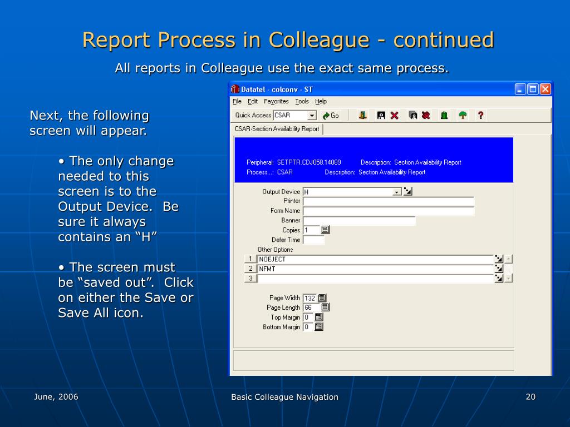Image resolution: width=570 pixels, height=427 pixels.
Task: Click into the Banner field
Action: click(359, 221)
